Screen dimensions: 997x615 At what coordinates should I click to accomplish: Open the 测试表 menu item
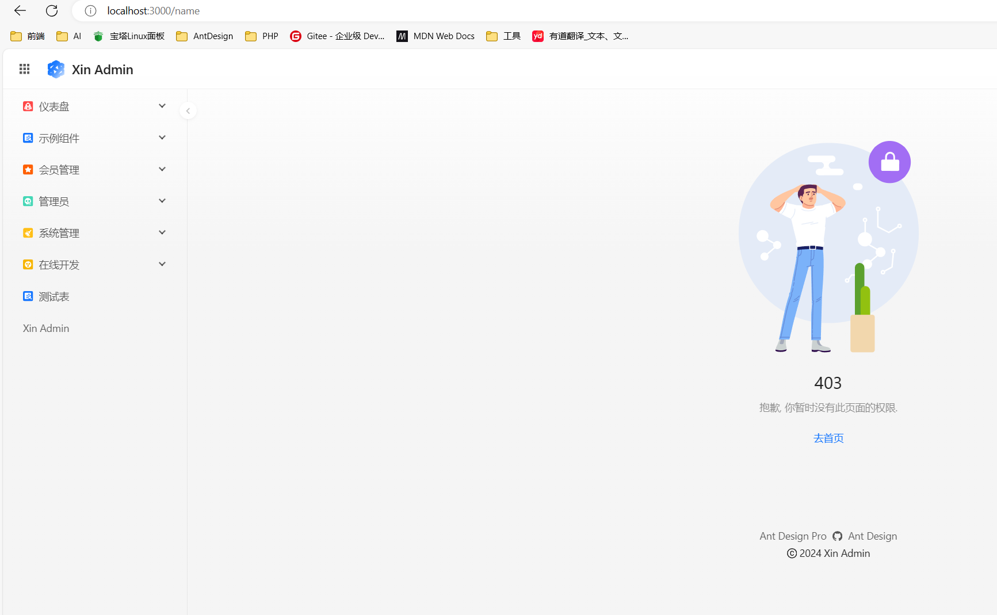pos(54,296)
